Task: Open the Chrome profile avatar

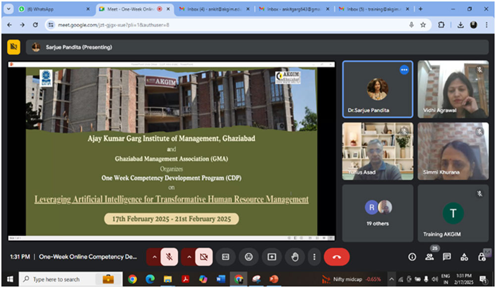Action: [474, 25]
